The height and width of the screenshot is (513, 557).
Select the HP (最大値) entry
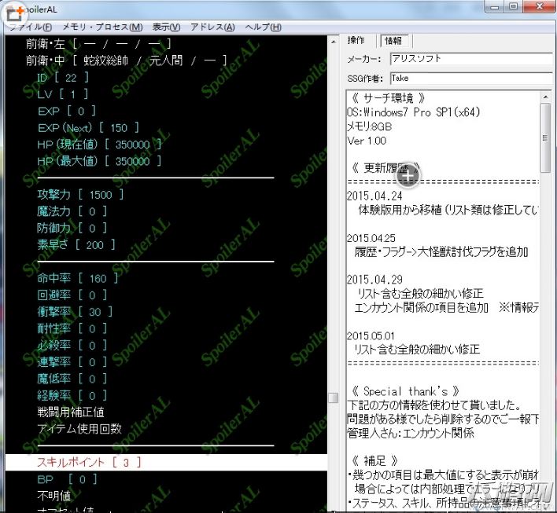[99, 161]
